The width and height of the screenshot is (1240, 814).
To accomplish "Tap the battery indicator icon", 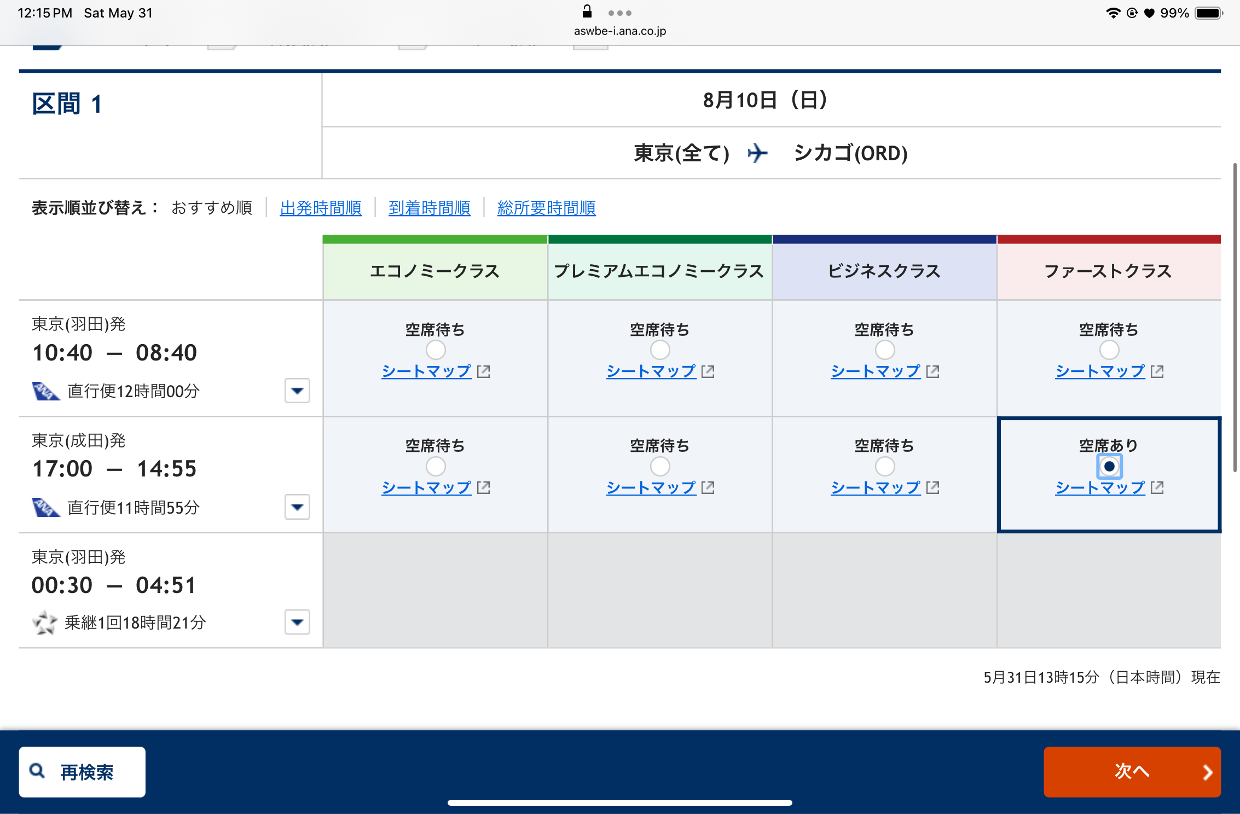I will (x=1209, y=13).
